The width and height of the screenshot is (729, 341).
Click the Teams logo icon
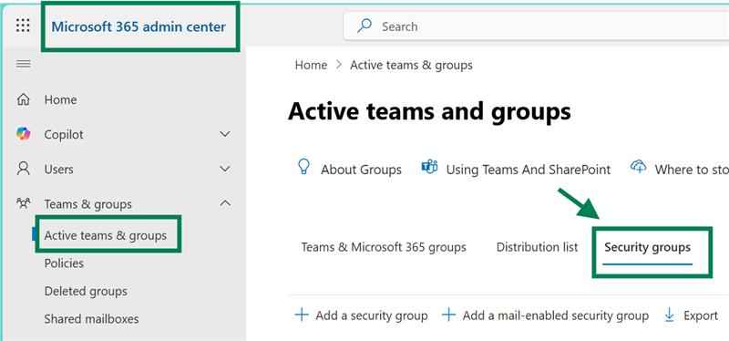point(429,167)
